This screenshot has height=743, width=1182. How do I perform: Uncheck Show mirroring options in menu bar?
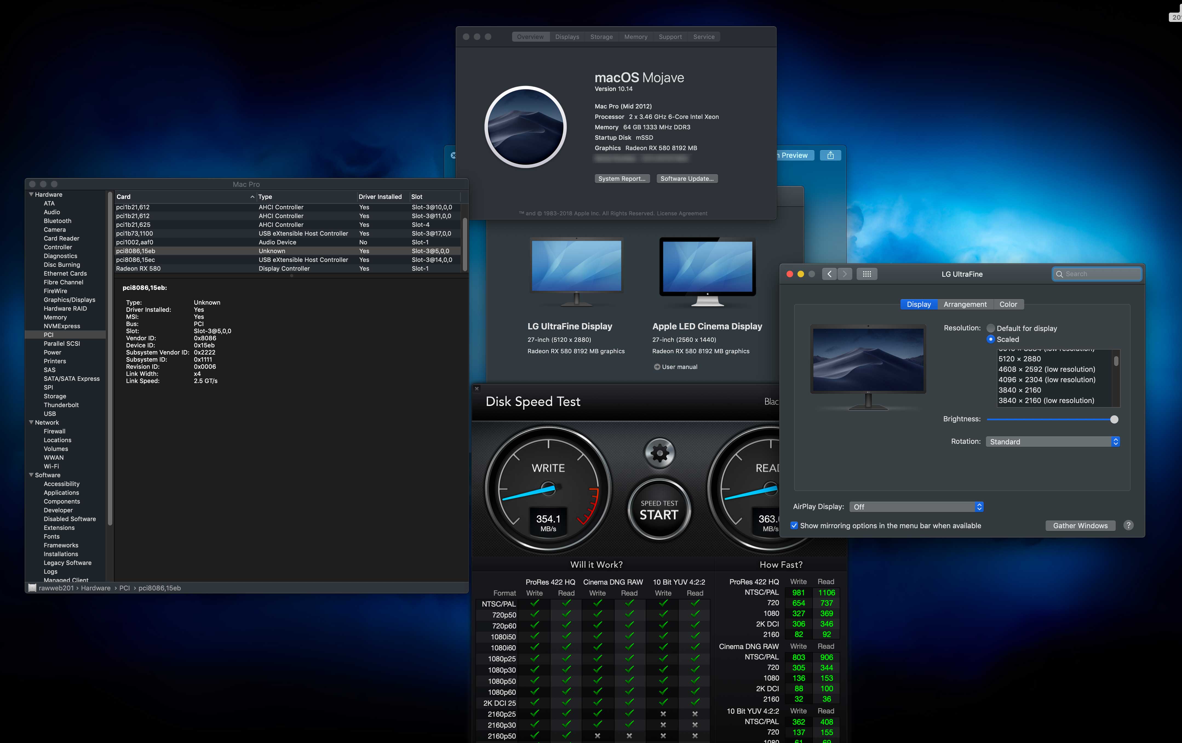tap(794, 525)
